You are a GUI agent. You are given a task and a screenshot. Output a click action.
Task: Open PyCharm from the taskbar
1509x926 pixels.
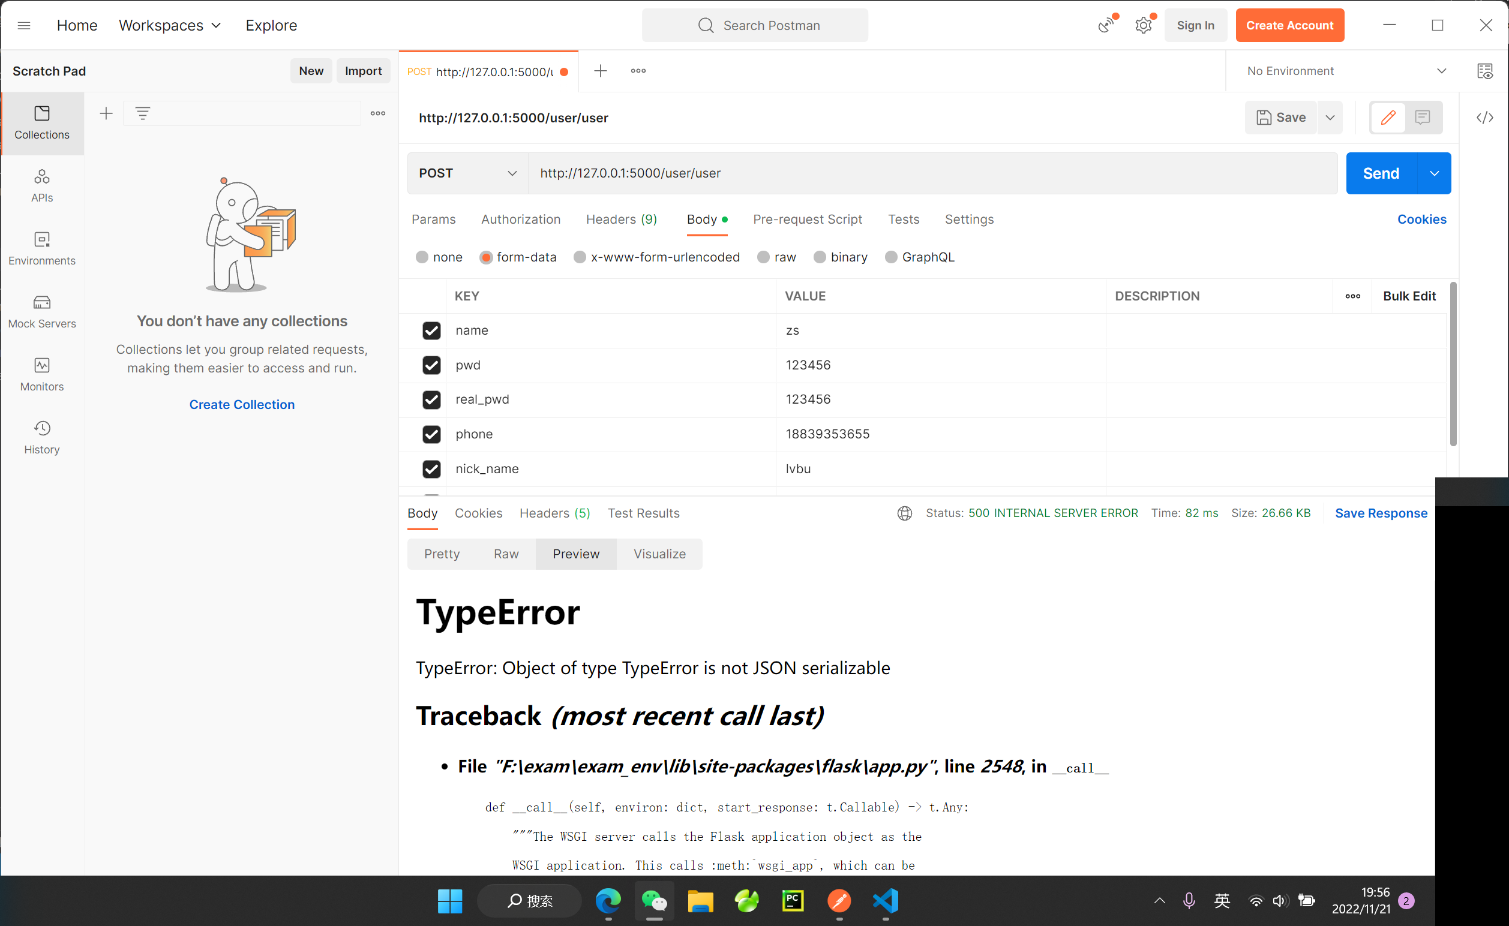793,901
